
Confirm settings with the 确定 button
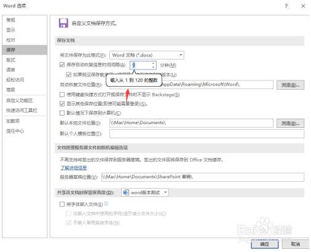tap(264, 244)
